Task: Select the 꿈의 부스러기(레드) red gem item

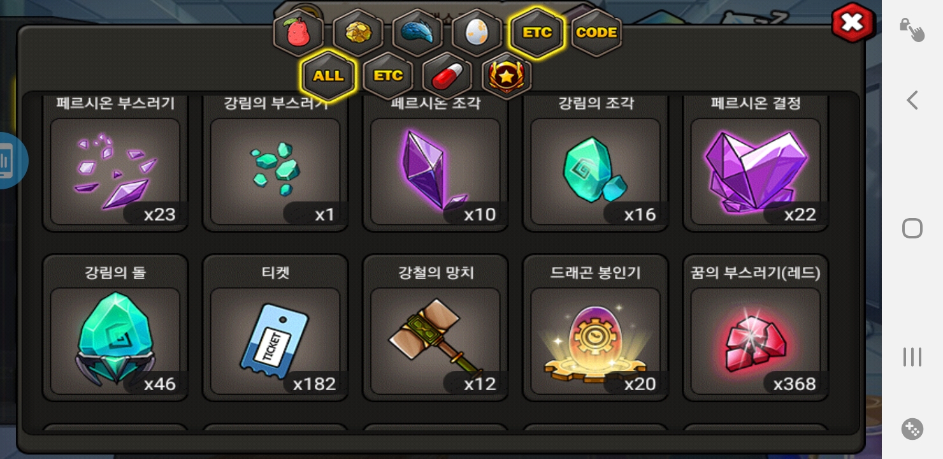Action: point(756,328)
